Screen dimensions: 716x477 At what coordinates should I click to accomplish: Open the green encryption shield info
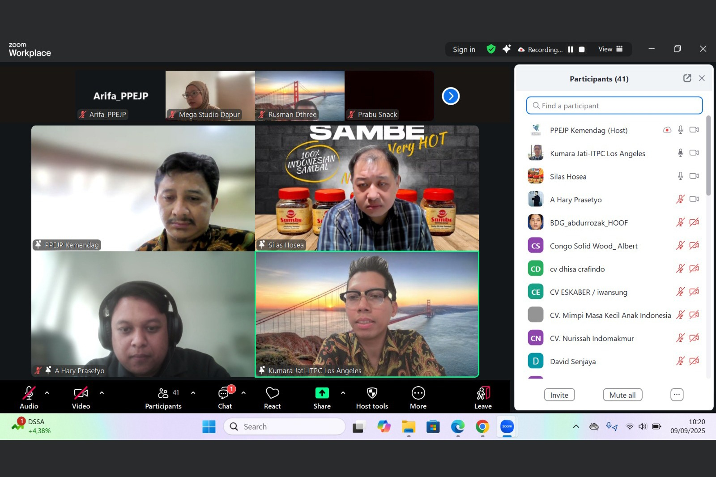point(491,49)
